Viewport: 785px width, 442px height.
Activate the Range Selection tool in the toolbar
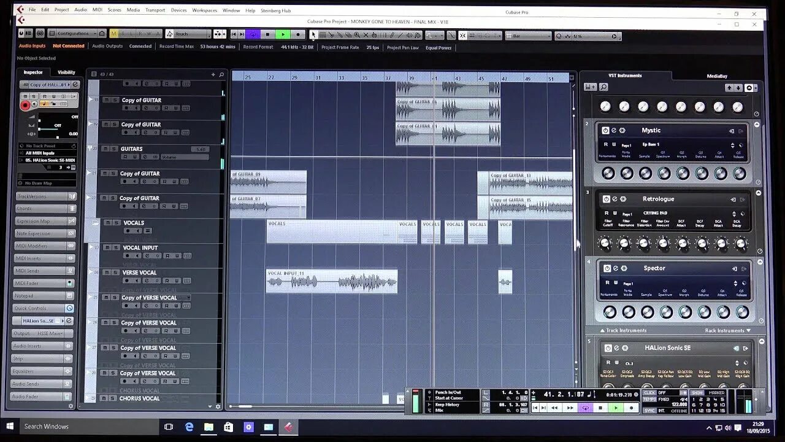(322, 35)
